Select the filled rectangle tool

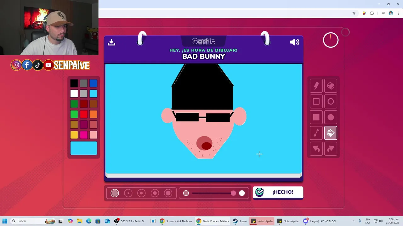[316, 117]
